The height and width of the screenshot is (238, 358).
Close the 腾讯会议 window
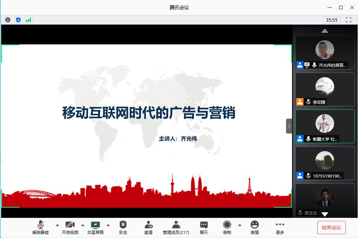[352, 7]
